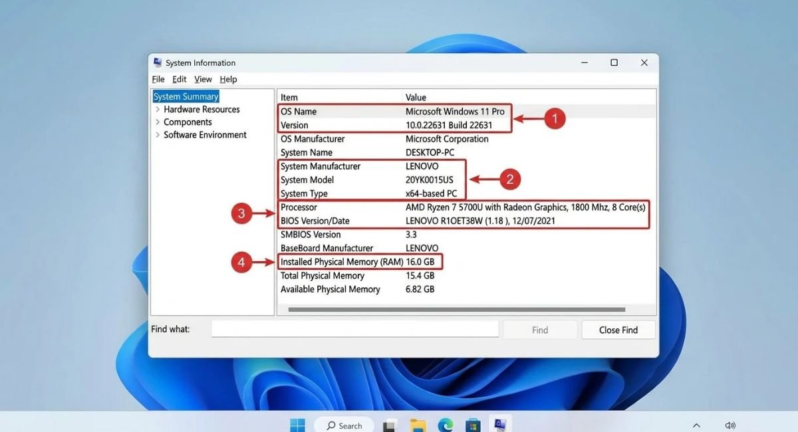Select Components category

click(x=188, y=122)
